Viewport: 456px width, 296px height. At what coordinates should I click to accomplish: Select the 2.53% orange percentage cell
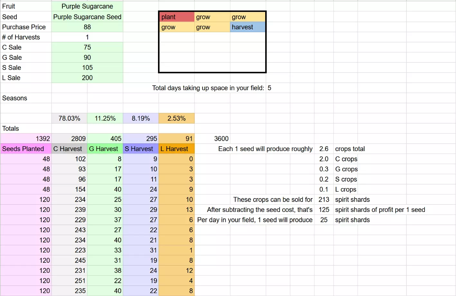click(x=176, y=118)
